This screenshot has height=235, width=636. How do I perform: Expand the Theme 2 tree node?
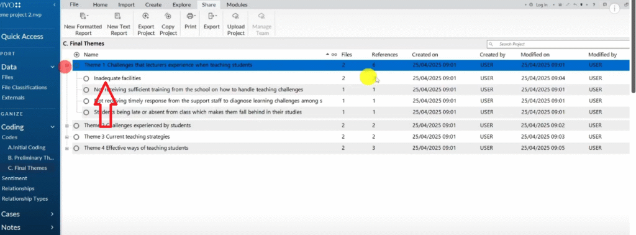(67, 126)
